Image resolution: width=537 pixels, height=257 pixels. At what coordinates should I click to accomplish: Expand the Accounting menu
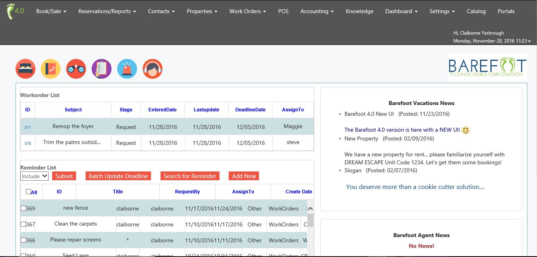click(x=317, y=11)
